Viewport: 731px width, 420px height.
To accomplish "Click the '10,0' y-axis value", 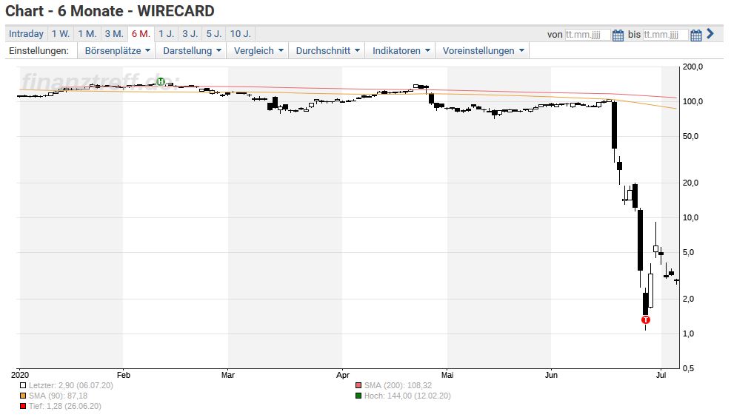I will pos(691,218).
